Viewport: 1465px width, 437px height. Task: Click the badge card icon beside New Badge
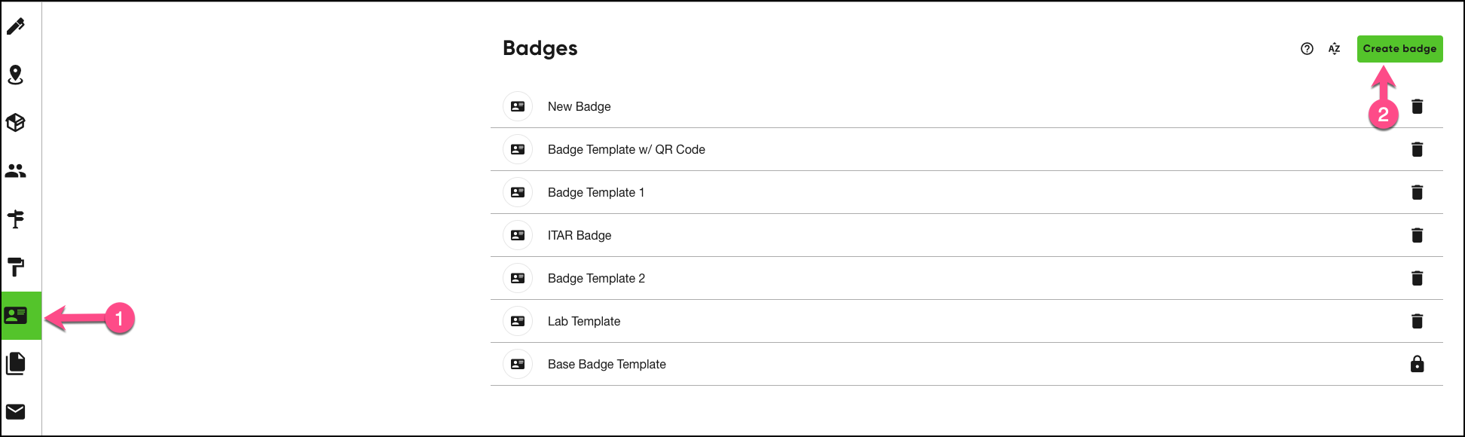tap(518, 106)
